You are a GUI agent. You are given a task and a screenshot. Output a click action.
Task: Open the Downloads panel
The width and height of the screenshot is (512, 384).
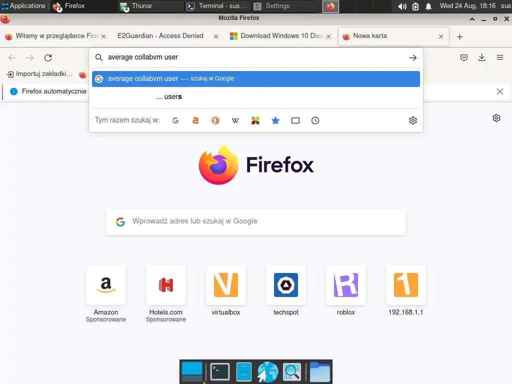[481, 58]
